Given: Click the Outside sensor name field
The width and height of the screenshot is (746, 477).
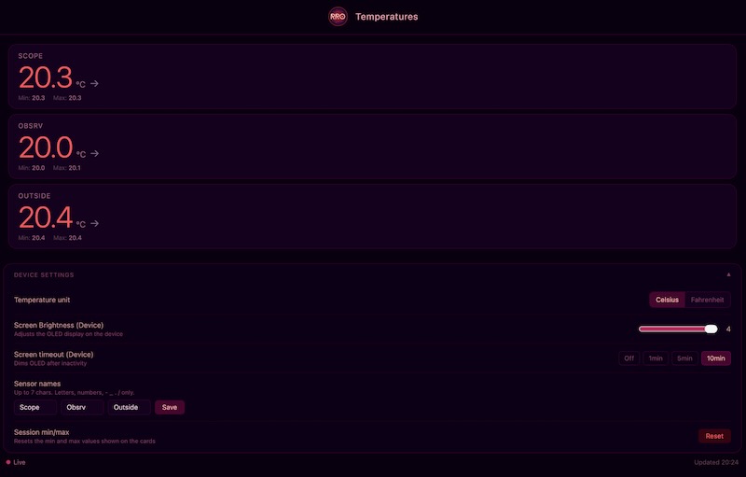Looking at the screenshot, I should point(129,408).
